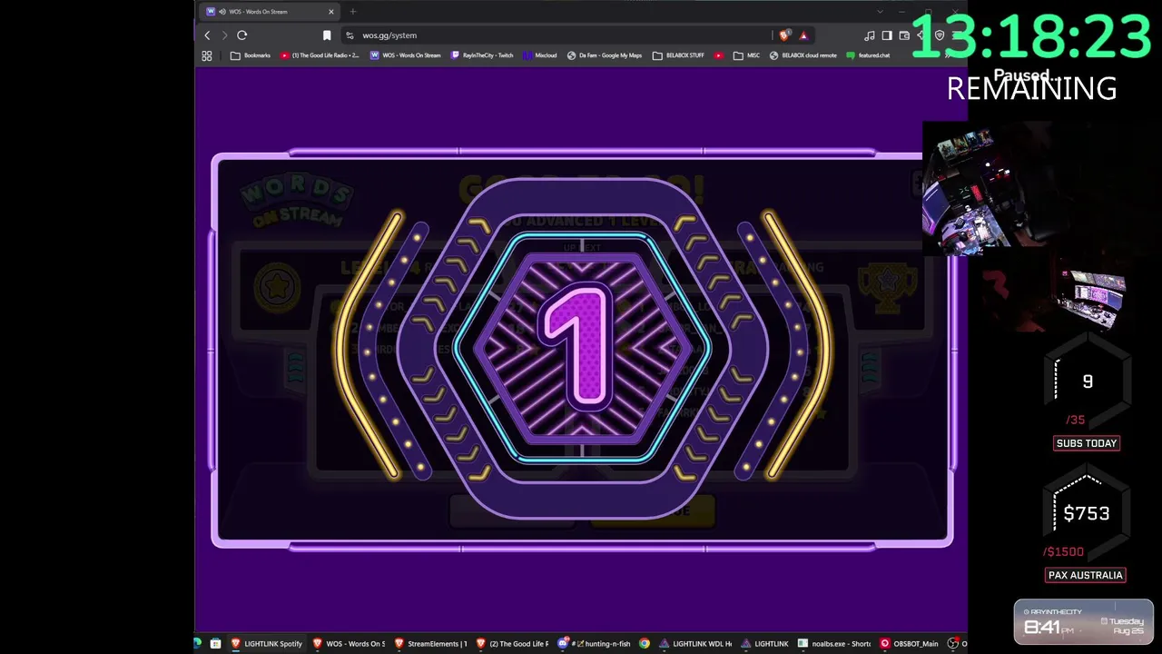
Task: Toggle the browser sidebar panel icon
Action: tap(887, 35)
